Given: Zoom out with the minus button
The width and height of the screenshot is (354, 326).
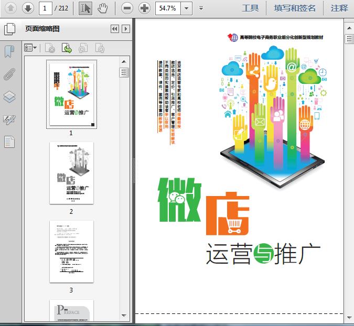Looking at the screenshot, I should [127, 8].
